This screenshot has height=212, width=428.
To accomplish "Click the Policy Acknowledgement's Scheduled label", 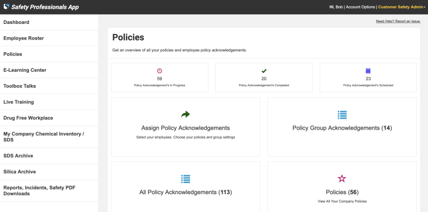I will [368, 85].
